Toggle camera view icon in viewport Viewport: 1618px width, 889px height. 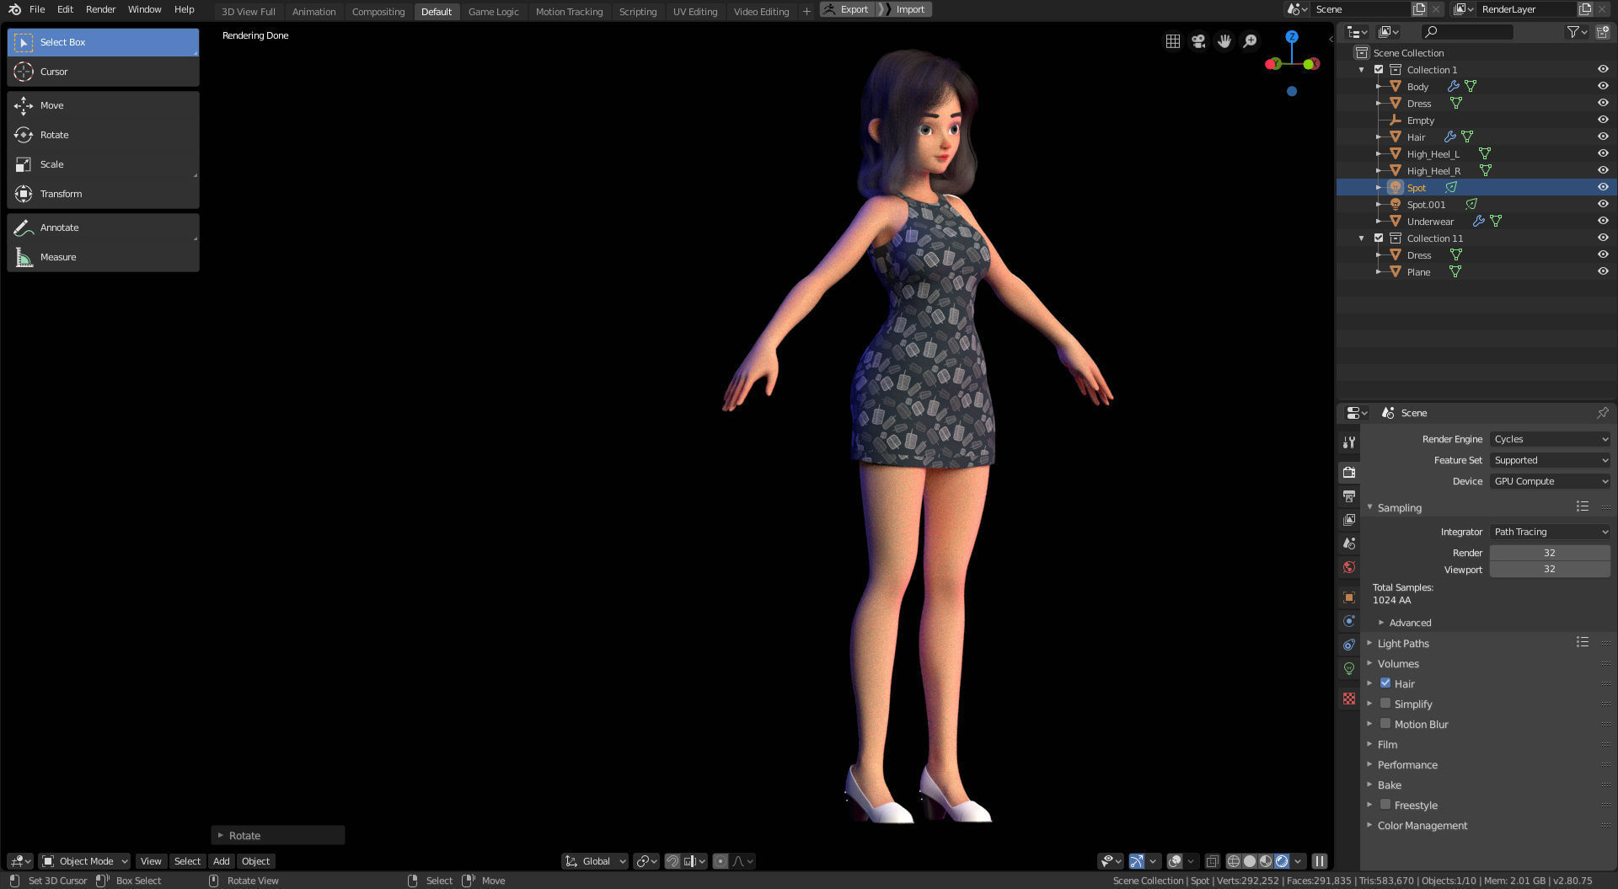point(1198,41)
